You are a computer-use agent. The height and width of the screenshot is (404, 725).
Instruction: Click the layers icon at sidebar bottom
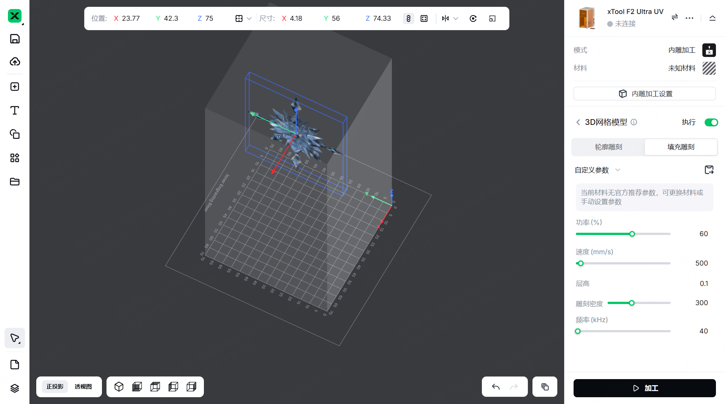14,388
